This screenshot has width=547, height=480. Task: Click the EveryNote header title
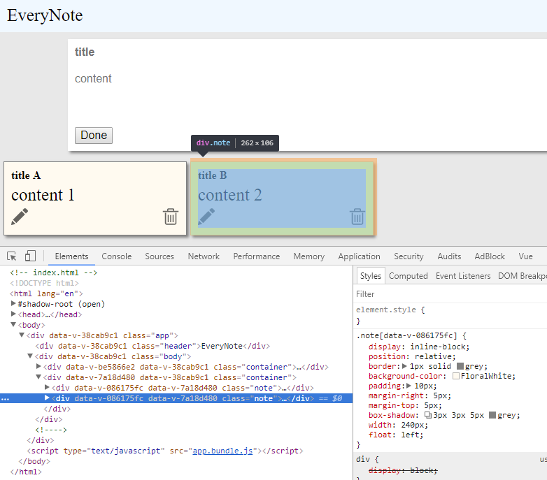point(45,15)
